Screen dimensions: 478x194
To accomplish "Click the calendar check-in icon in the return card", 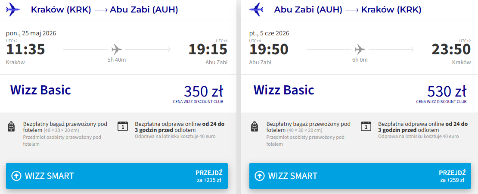I will point(366,126).
